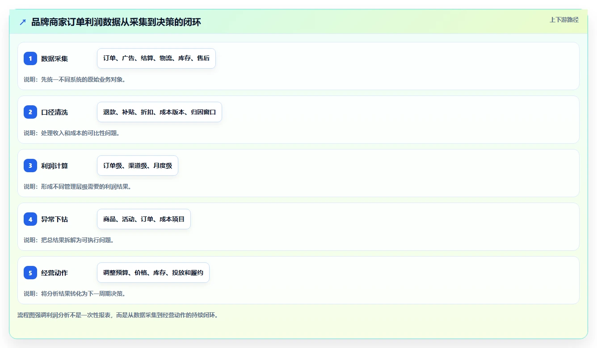Click the chip 退款、补贴、折扣、成本版本、归因窗口

coord(160,112)
